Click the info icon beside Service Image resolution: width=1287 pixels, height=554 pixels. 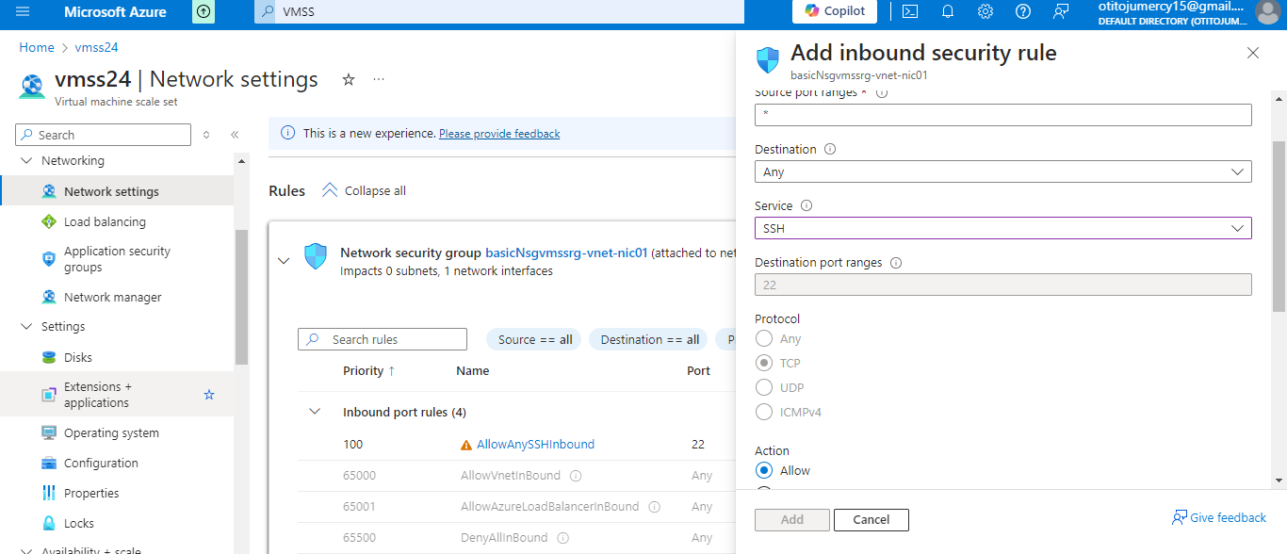(x=806, y=205)
